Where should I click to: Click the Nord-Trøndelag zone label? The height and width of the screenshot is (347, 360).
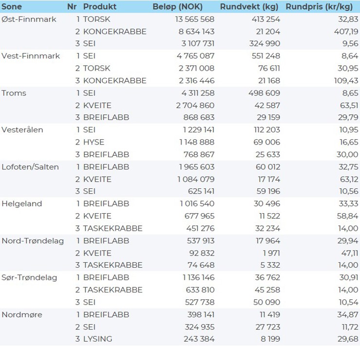[33, 241]
